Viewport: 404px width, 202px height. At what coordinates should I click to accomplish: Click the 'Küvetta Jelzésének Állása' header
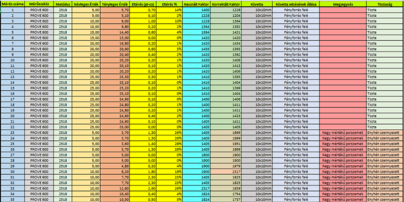pyautogui.click(x=296, y=4)
